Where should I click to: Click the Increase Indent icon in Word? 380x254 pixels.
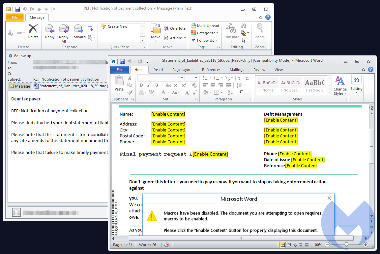[248, 78]
